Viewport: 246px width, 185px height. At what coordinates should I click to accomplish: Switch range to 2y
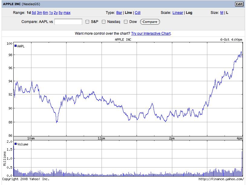point(56,13)
